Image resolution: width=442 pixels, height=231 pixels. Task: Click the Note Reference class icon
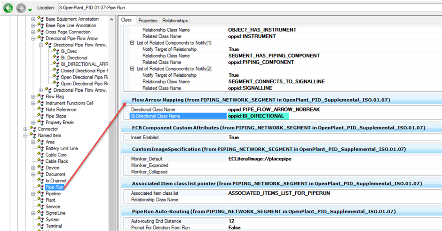coord(41,110)
